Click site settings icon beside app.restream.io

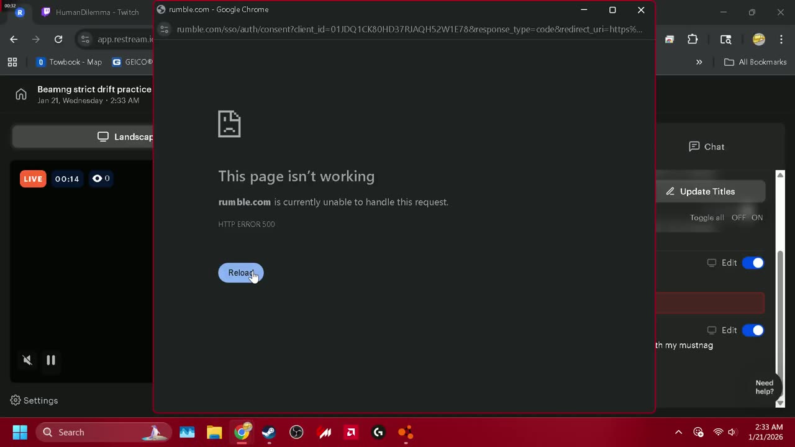86,39
